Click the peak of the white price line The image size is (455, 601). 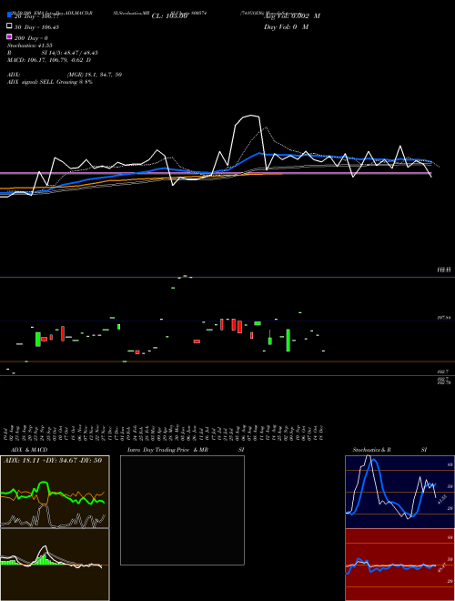coord(252,116)
